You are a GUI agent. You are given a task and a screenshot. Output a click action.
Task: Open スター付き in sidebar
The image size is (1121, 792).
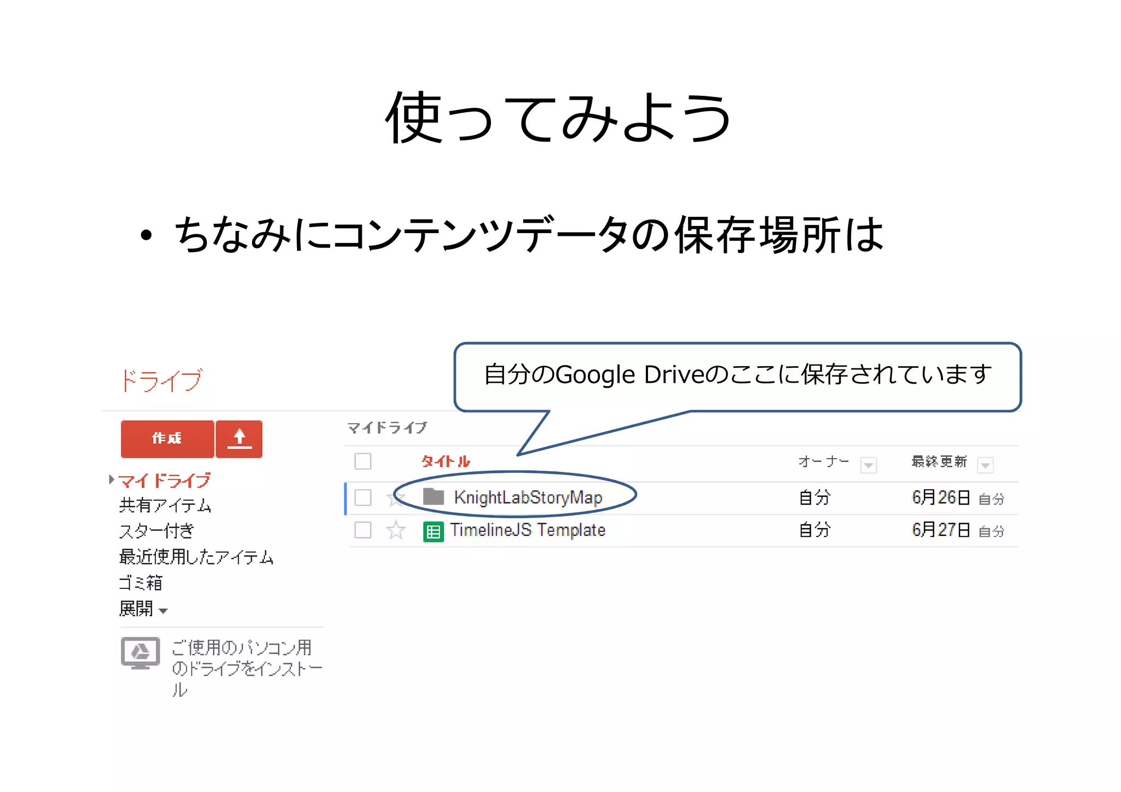pos(157,531)
